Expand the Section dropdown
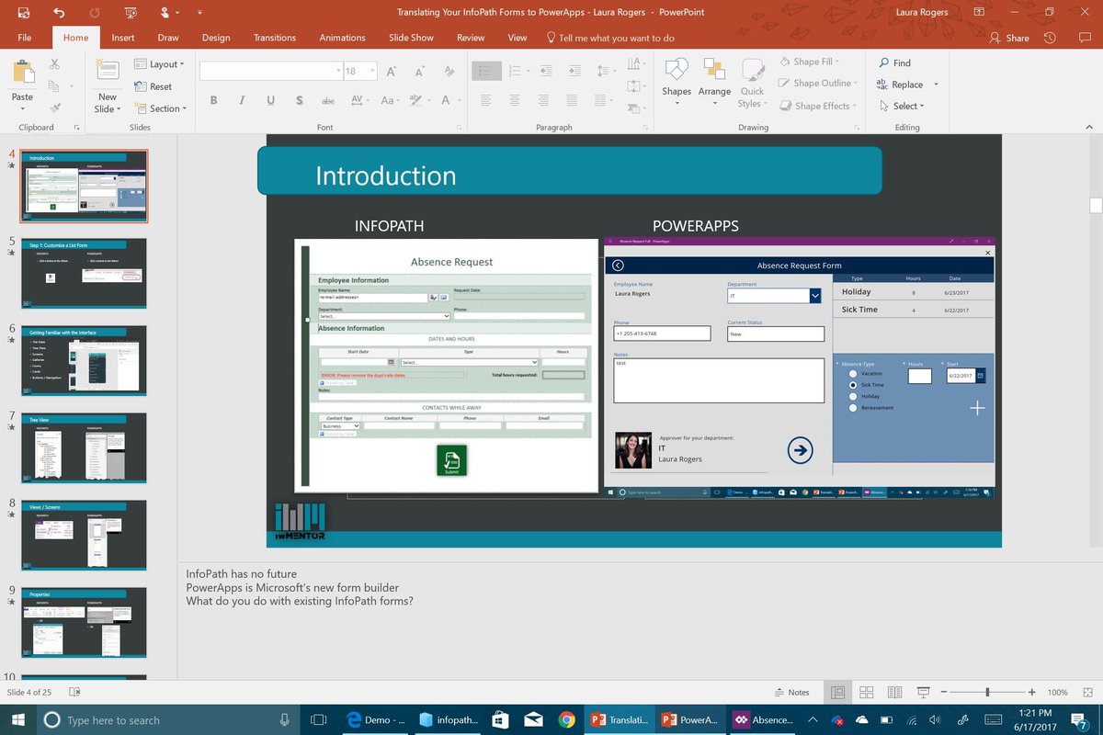This screenshot has width=1103, height=735. [162, 108]
